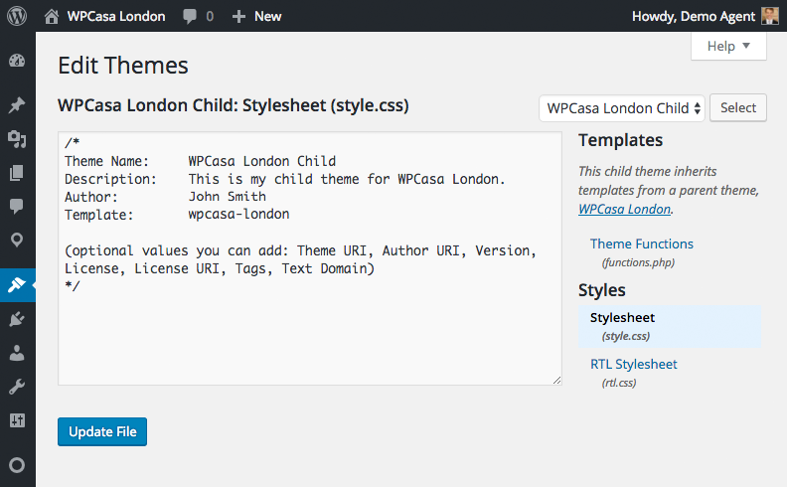Click the comments count 0
The image size is (787, 487).
[210, 17]
